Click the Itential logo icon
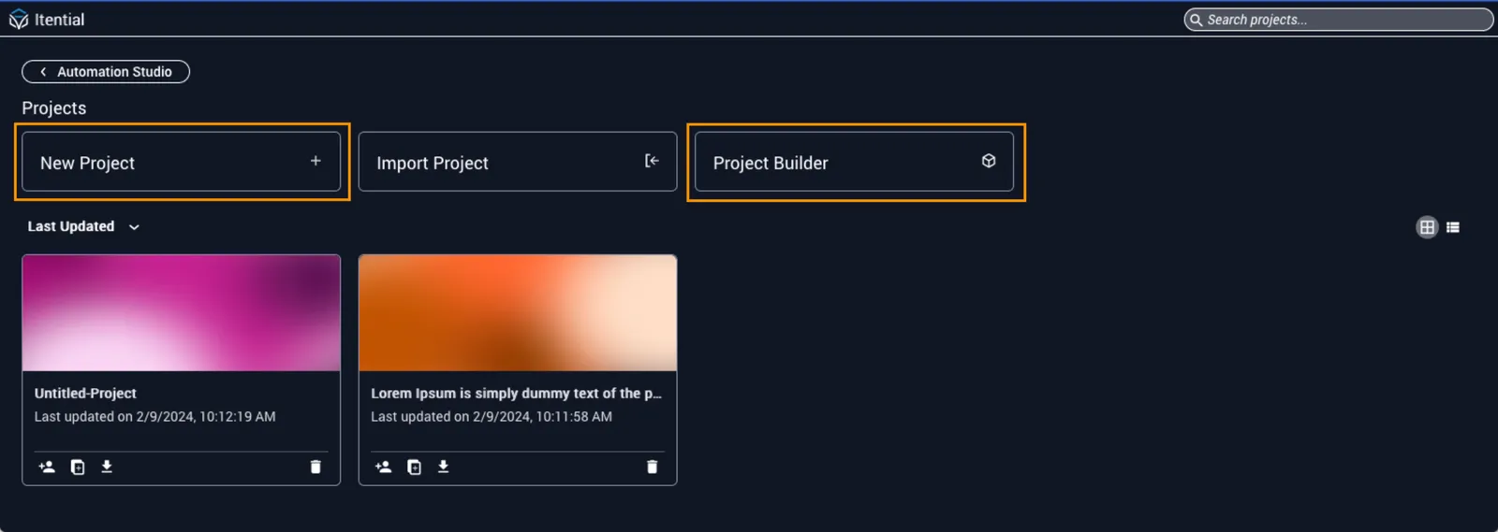The image size is (1498, 532). (x=19, y=20)
